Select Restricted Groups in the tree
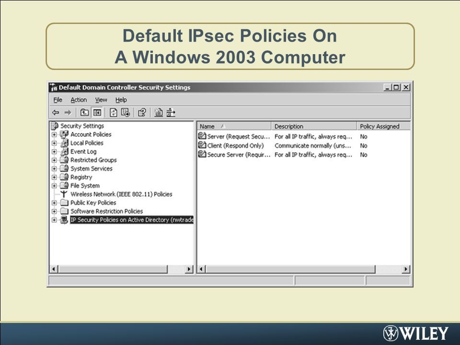Image resolution: width=460 pixels, height=345 pixels. pos(93,160)
